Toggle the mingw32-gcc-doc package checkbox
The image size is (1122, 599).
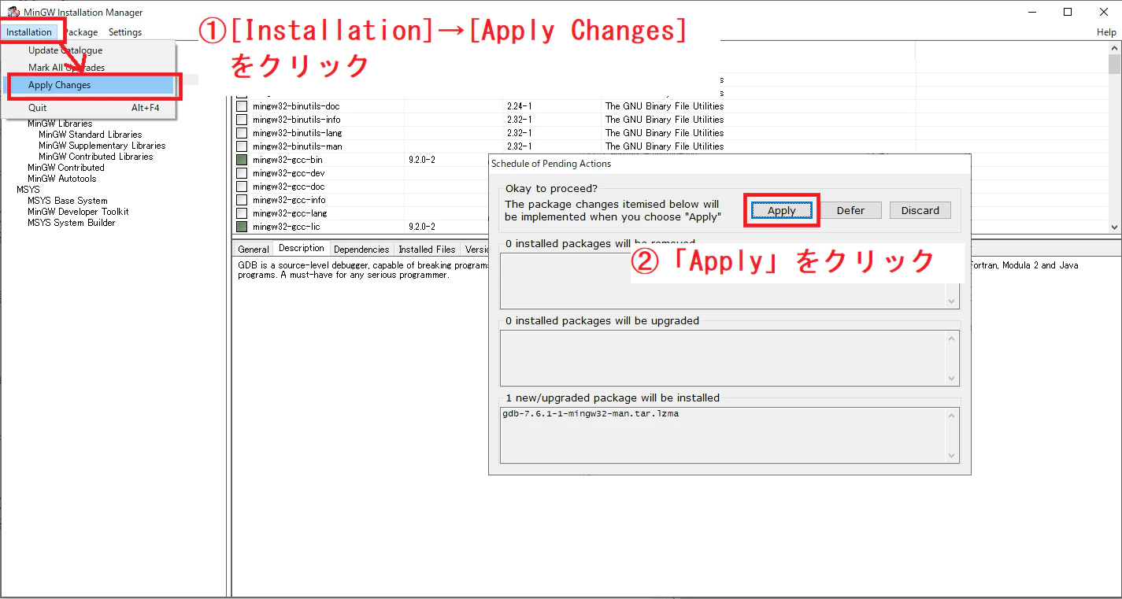tap(242, 187)
